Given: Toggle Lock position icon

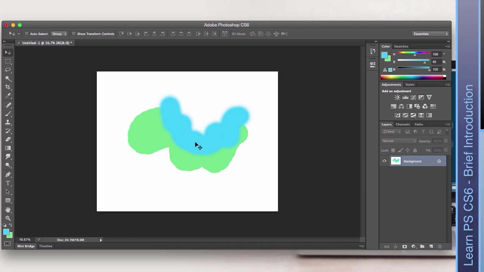Looking at the screenshot, I should pyautogui.click(x=408, y=150).
